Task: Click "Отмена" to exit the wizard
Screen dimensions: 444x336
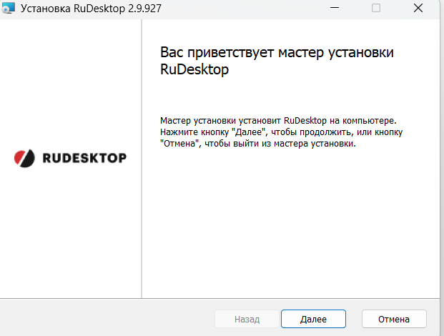Action: 394,319
